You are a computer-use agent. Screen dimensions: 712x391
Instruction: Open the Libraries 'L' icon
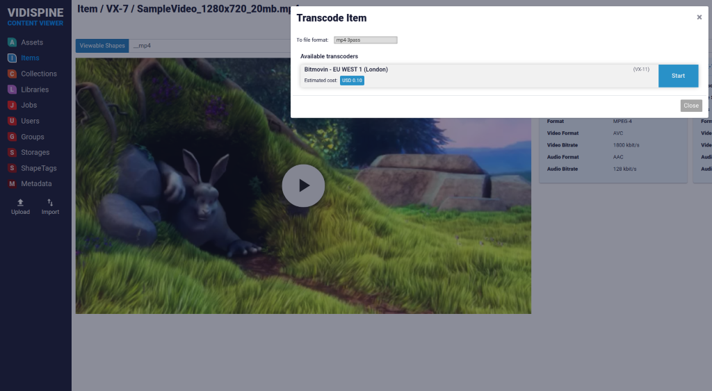coord(12,90)
